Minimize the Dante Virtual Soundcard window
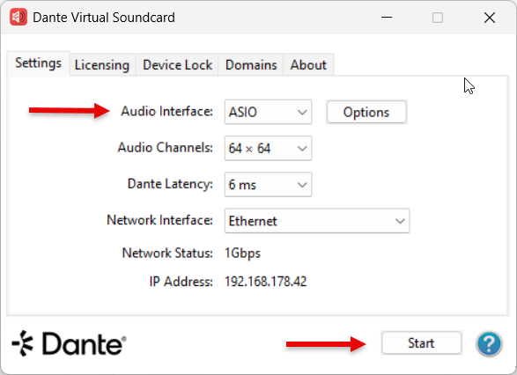This screenshot has width=517, height=375. point(387,17)
